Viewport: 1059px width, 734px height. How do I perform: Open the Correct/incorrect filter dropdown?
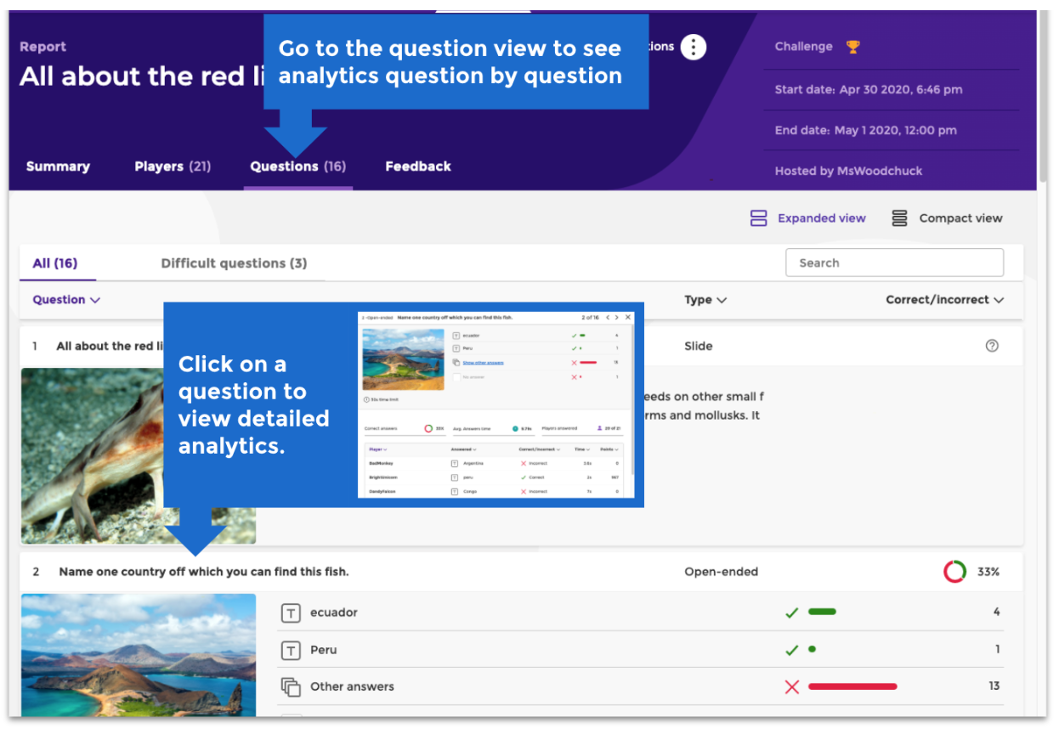944,300
